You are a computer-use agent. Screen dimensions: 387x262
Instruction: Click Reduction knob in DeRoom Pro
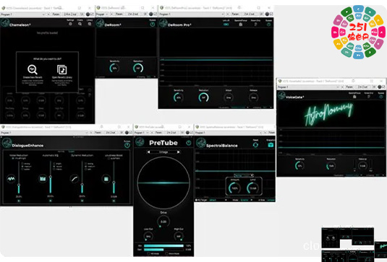203,97
